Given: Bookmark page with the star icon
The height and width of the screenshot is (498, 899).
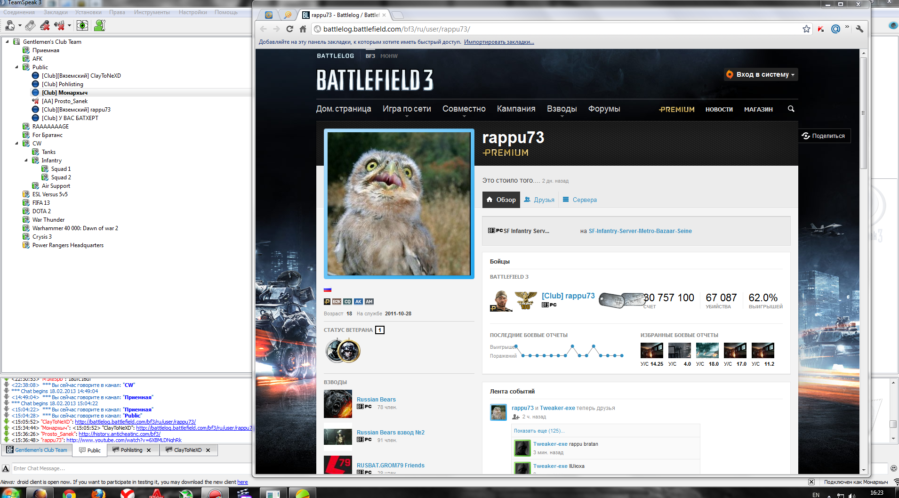Looking at the screenshot, I should point(806,29).
